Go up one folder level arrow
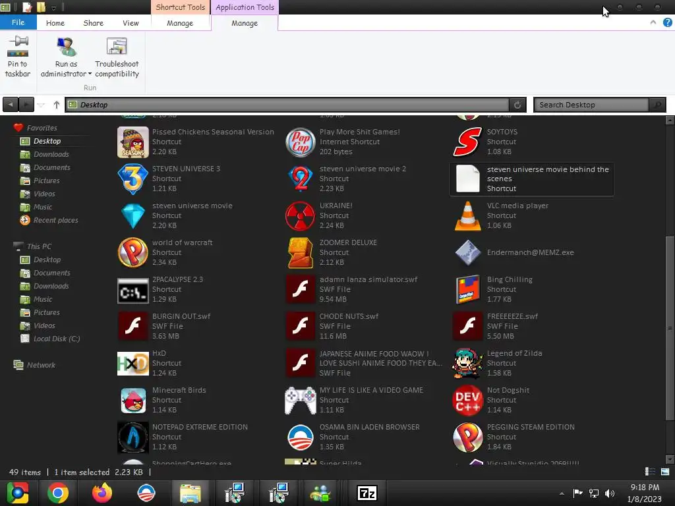Screen dimensions: 675x506 click(57, 105)
